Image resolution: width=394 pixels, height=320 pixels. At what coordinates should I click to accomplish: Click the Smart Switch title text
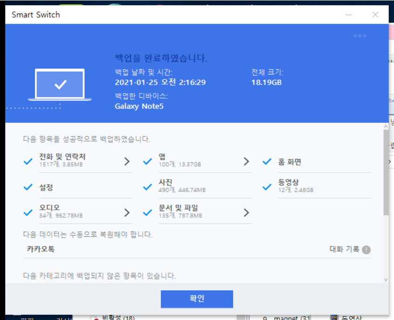(x=36, y=15)
